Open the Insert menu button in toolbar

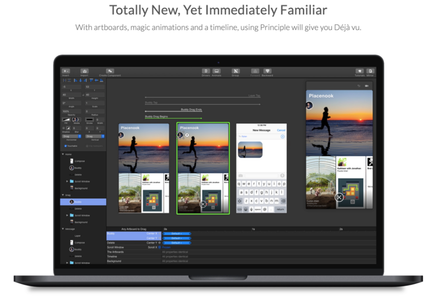[x=66, y=71]
